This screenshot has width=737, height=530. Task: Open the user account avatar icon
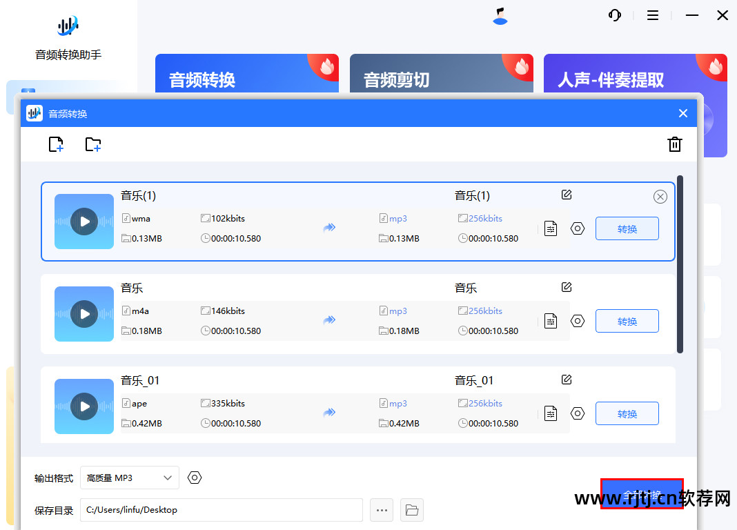coord(500,16)
